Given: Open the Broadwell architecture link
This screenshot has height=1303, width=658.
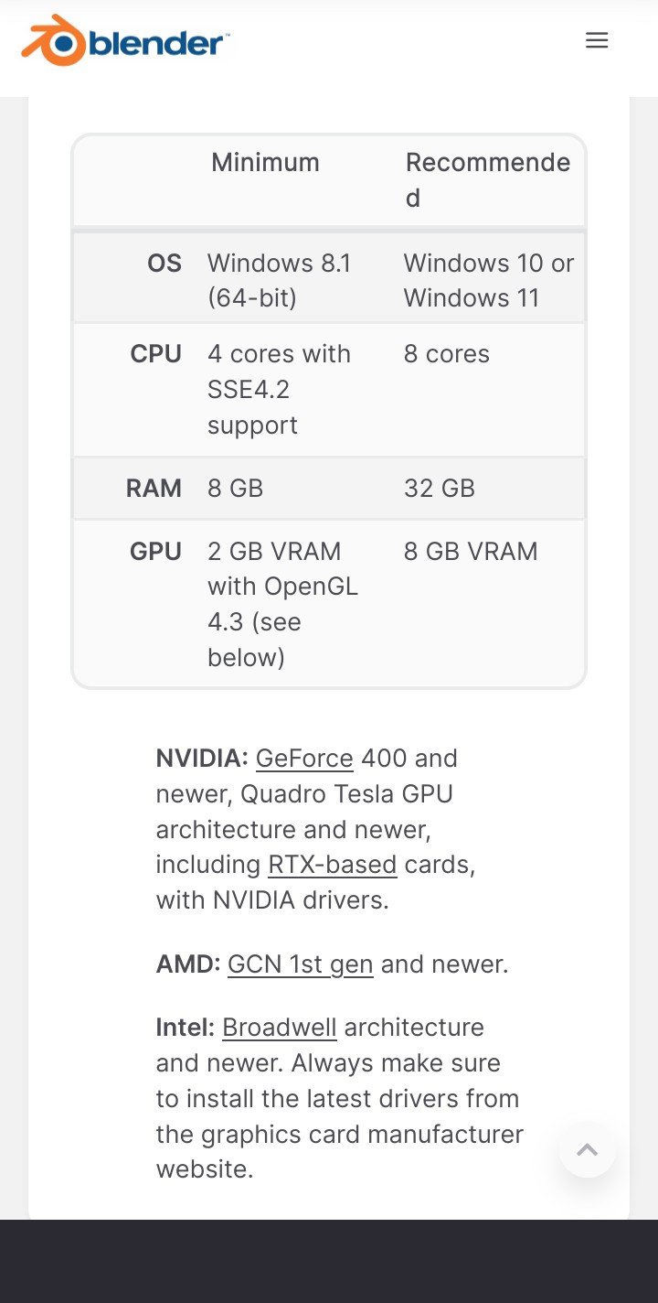Looking at the screenshot, I should click(x=280, y=1028).
